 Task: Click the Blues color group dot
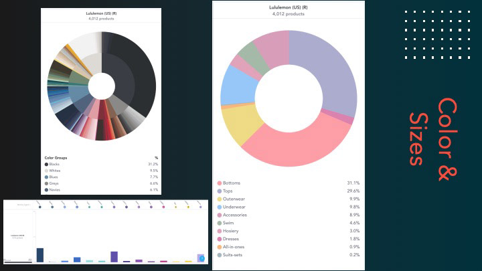pos(46,177)
